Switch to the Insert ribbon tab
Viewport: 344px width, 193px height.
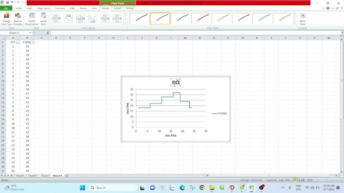coord(30,8)
